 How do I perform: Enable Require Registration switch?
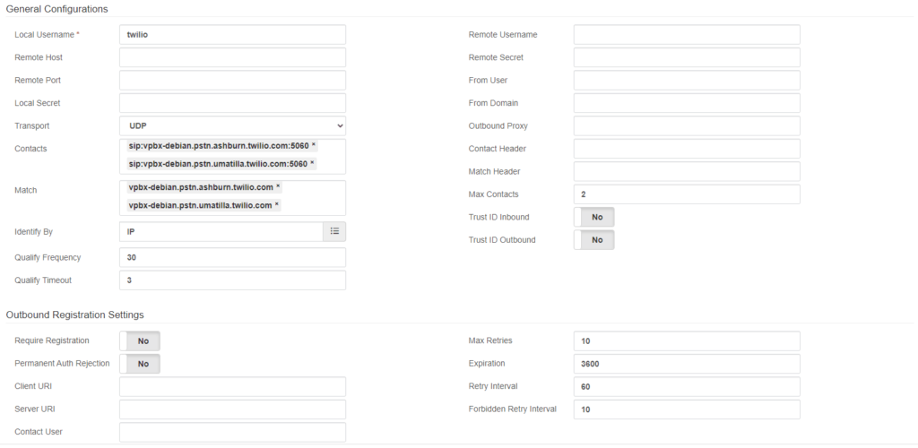pyautogui.click(x=140, y=341)
